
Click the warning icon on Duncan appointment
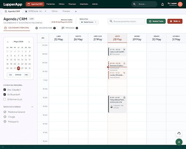coord(124,63)
